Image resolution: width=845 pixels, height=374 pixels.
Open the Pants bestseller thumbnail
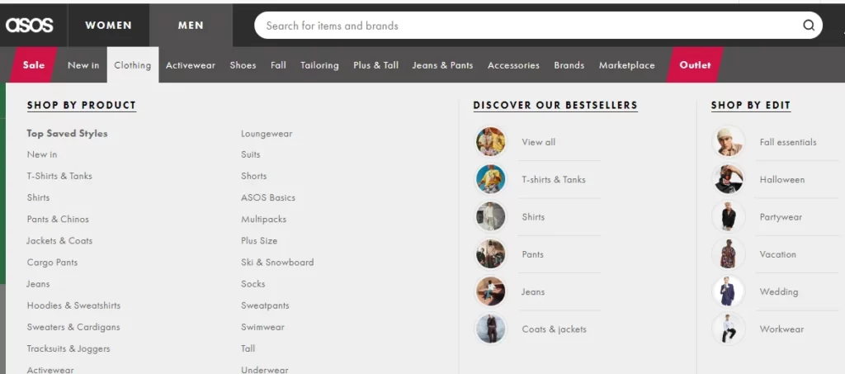point(490,254)
